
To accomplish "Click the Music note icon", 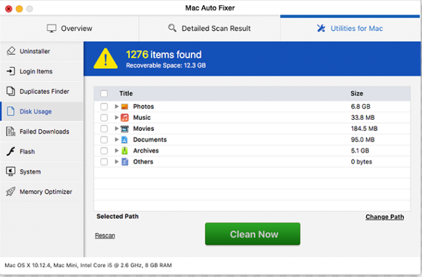I will (x=125, y=117).
